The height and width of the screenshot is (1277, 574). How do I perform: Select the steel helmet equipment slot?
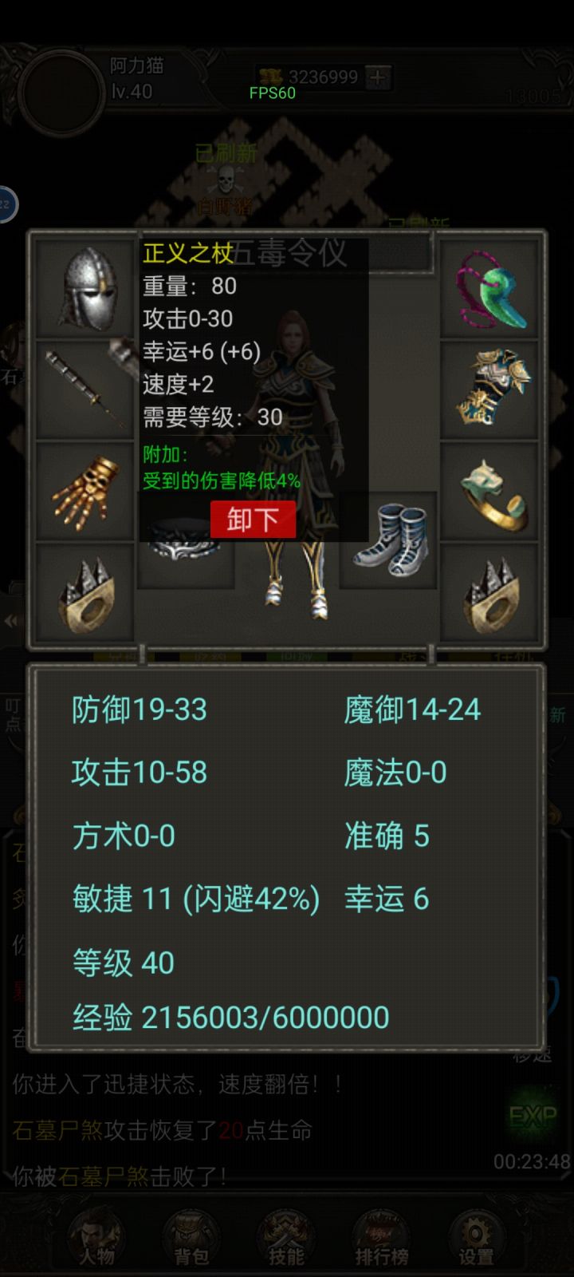point(85,288)
